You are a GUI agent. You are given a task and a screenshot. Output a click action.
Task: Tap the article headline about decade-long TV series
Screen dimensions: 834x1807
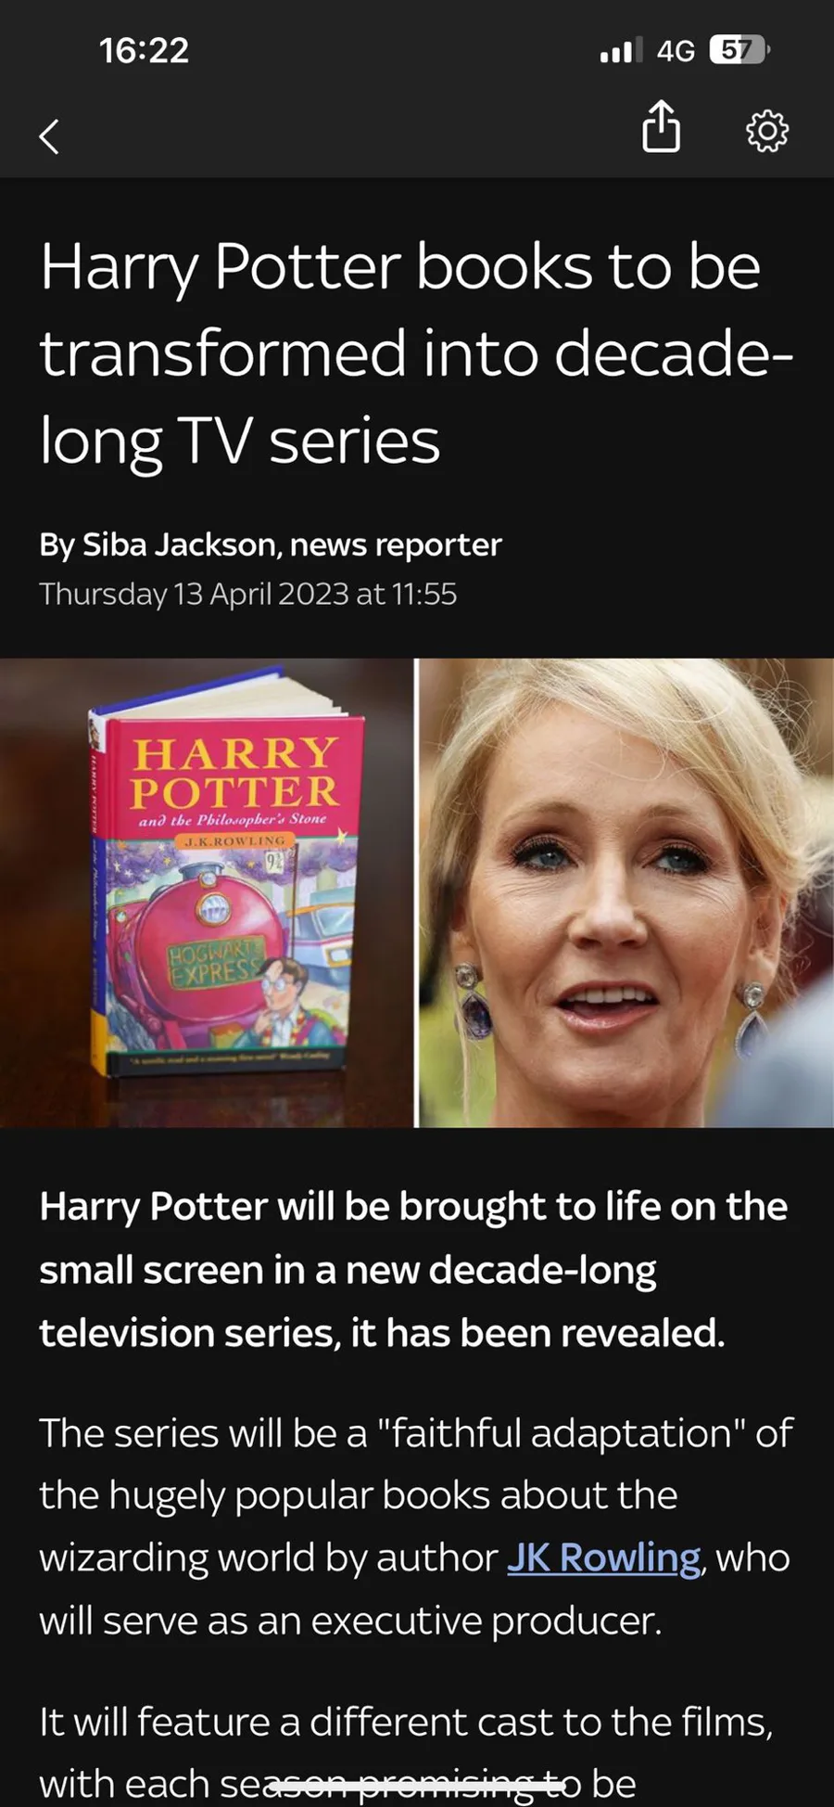pos(416,353)
